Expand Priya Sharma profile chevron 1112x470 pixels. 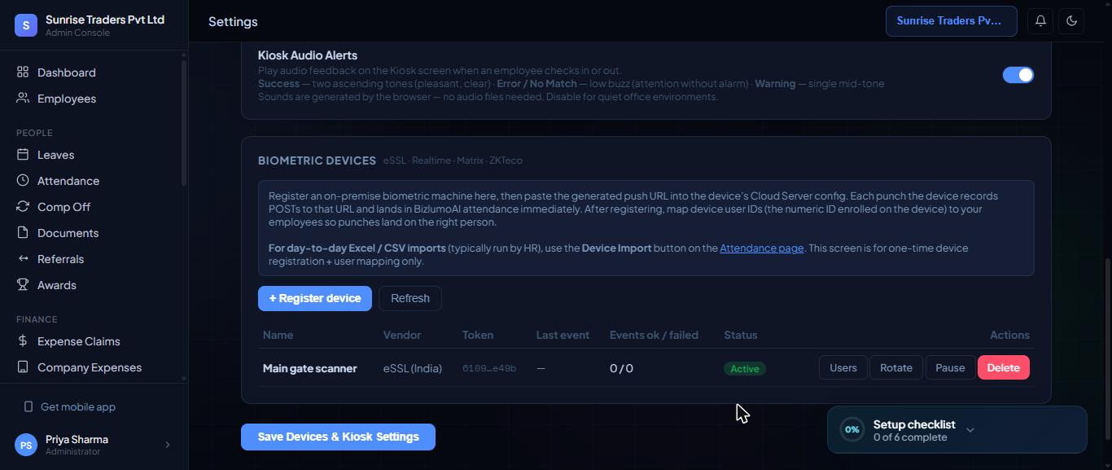pyautogui.click(x=168, y=445)
